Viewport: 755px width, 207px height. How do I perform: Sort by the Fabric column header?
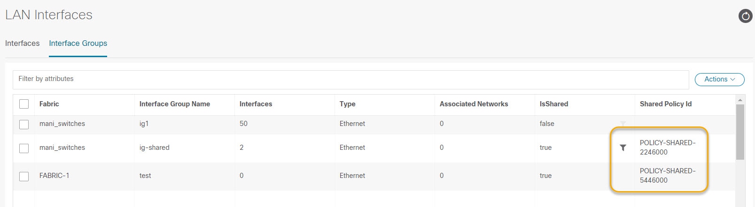coord(49,104)
